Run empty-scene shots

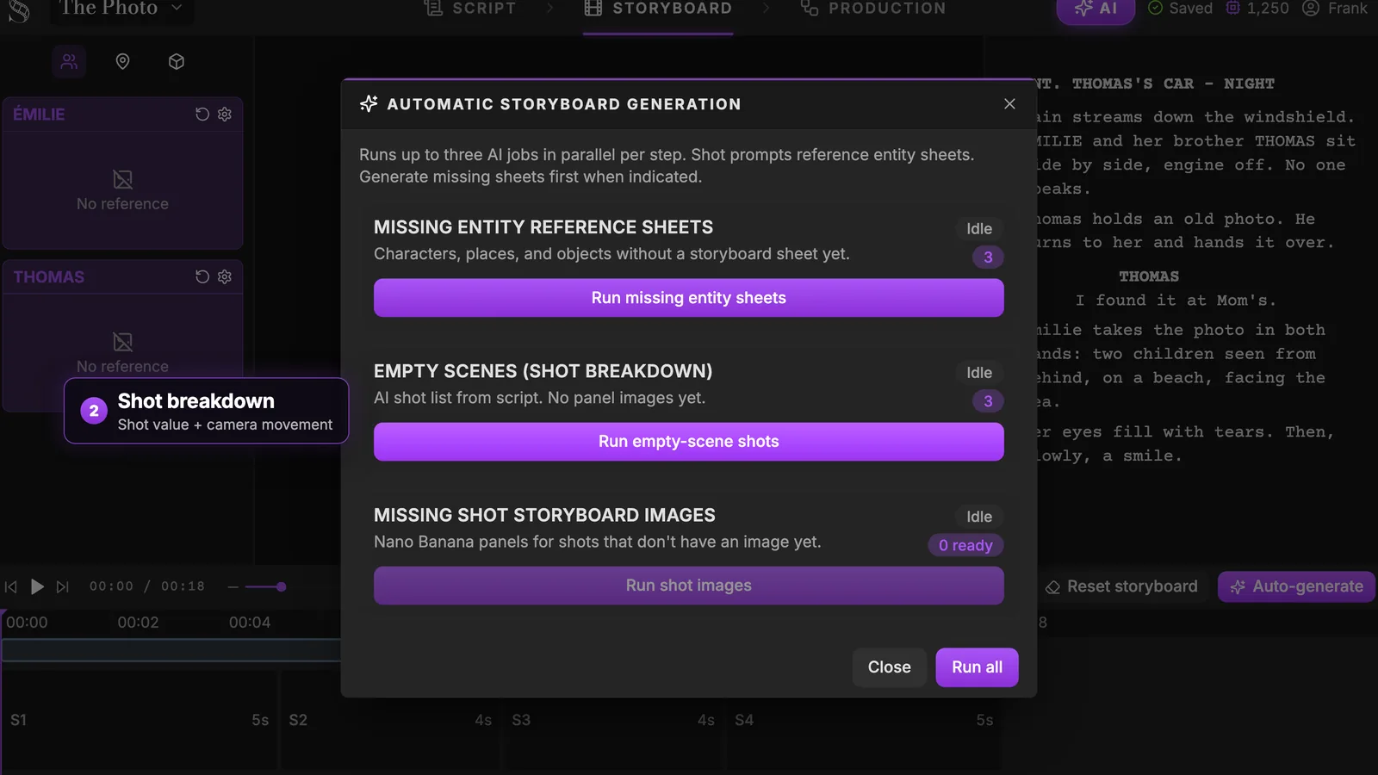(x=688, y=442)
